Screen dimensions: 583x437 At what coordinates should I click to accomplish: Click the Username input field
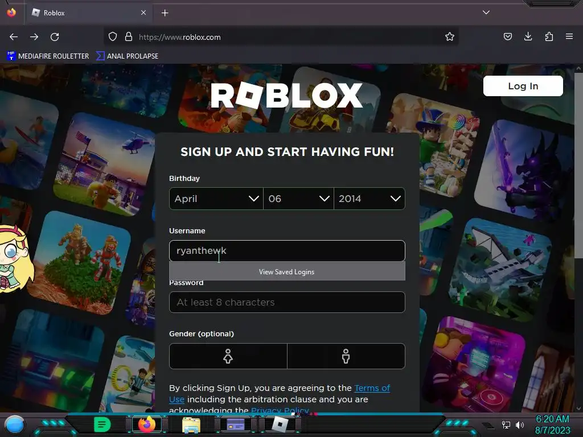coord(287,251)
